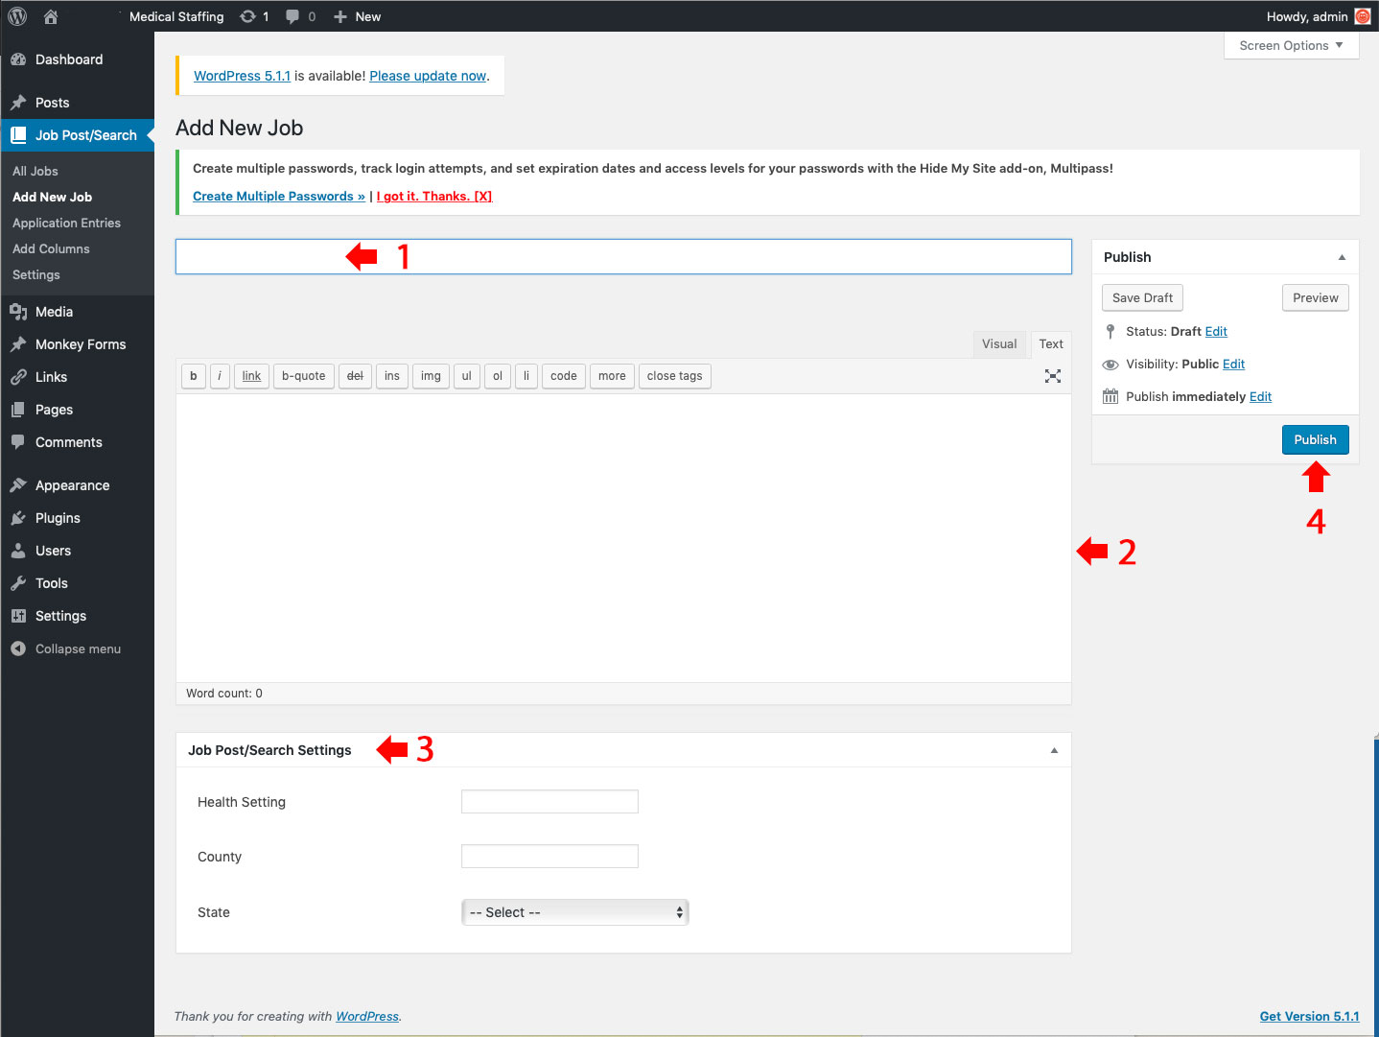Screen dimensions: 1379x1037
Task: Open the comments bubble icon in admin bar
Action: [x=292, y=16]
